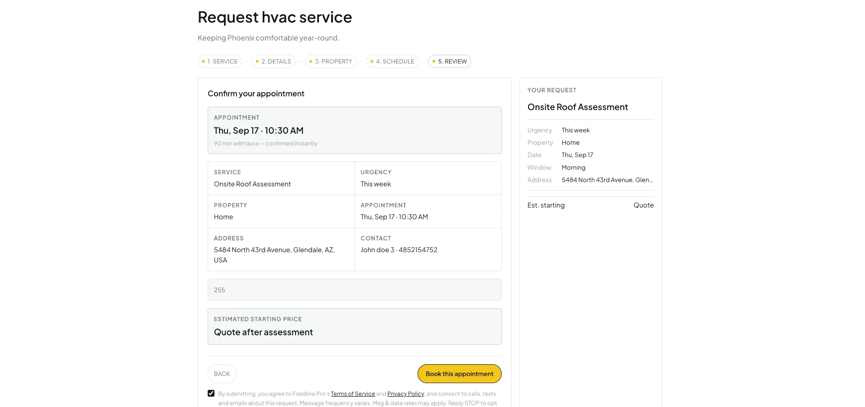Go to step 1. SERVICE
The width and height of the screenshot is (865, 407).
coord(220,61)
